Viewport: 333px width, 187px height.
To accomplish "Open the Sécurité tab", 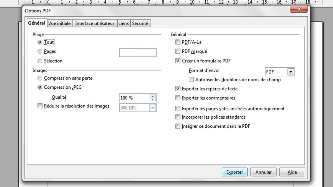I will click(x=140, y=24).
